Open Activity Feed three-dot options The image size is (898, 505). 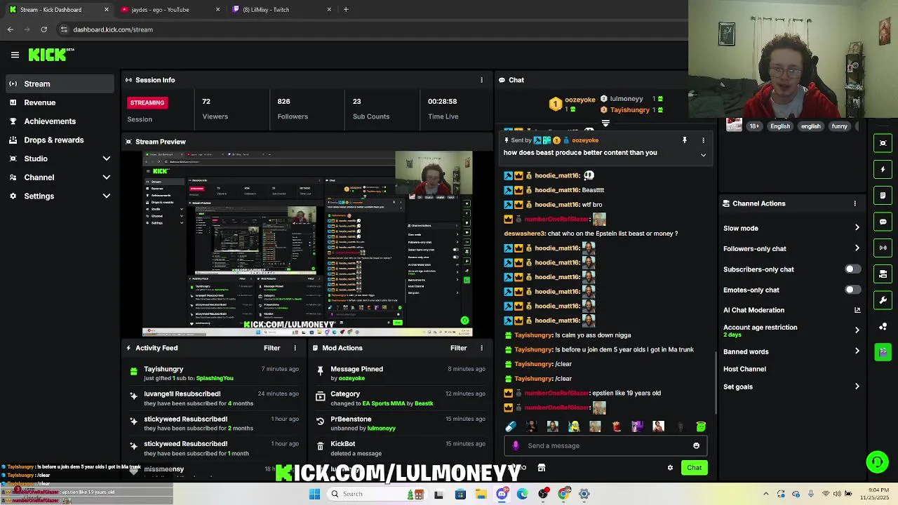click(295, 348)
